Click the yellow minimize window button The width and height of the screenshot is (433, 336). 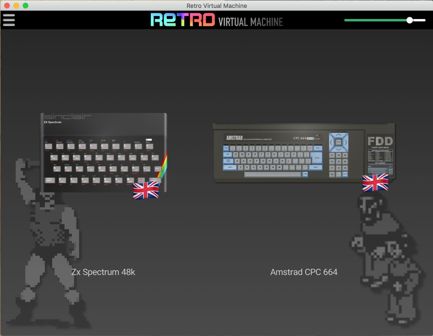tap(16, 5)
